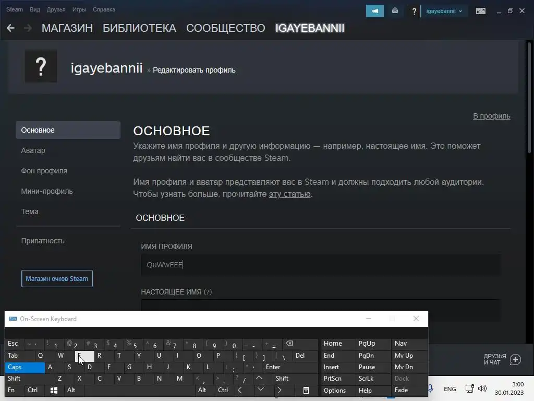Click the Nav key on On-Screen Keyboard

[x=410, y=344]
